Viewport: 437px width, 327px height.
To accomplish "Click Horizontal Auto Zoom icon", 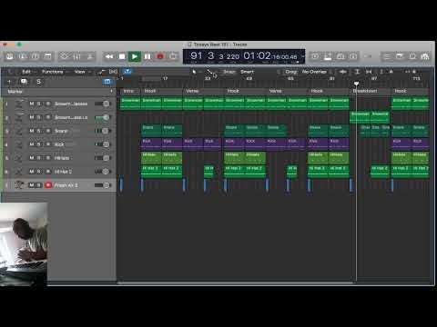I will tap(369, 72).
